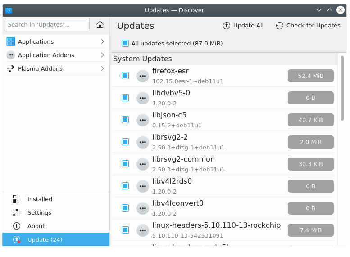
Task: Click the firefox-esr package icon
Action: pos(143,76)
